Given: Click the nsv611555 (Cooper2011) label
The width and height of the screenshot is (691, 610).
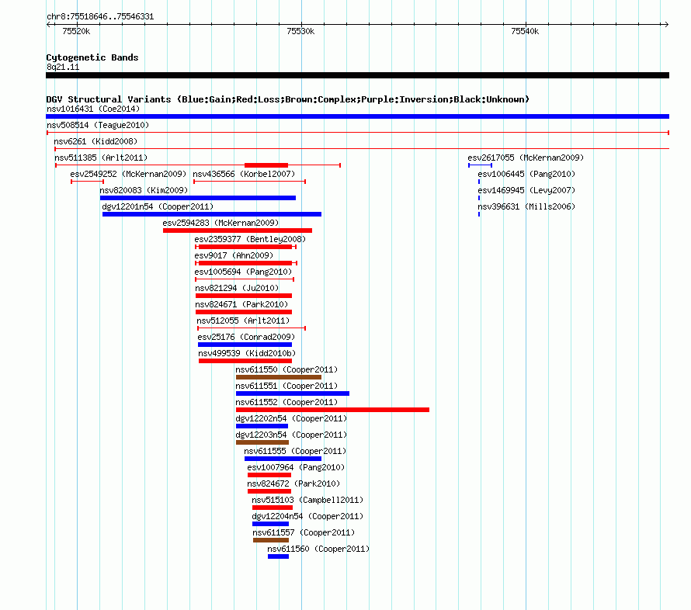Looking at the screenshot, I should [x=295, y=451].
